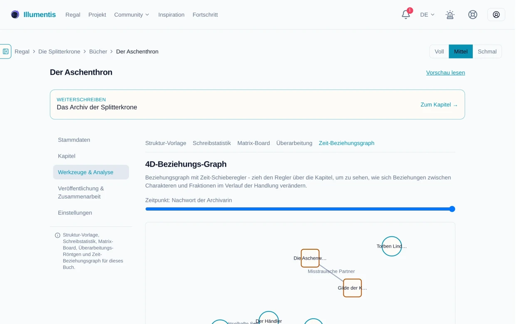Switch to the Struktur-Vorlage tab
The height and width of the screenshot is (324, 519).
[x=166, y=143]
